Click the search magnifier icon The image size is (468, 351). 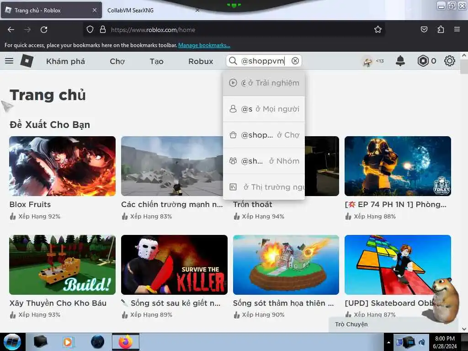233,61
